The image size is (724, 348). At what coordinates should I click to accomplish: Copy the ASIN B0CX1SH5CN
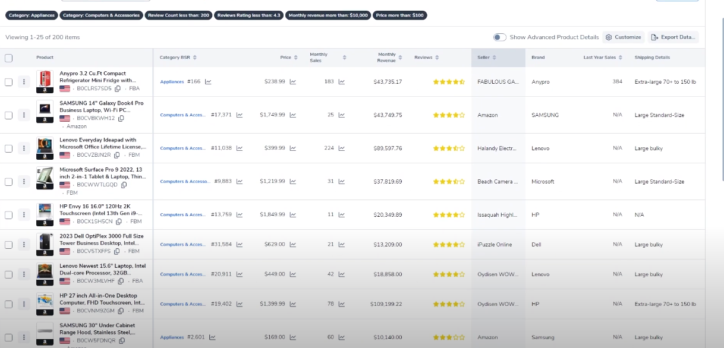point(119,222)
